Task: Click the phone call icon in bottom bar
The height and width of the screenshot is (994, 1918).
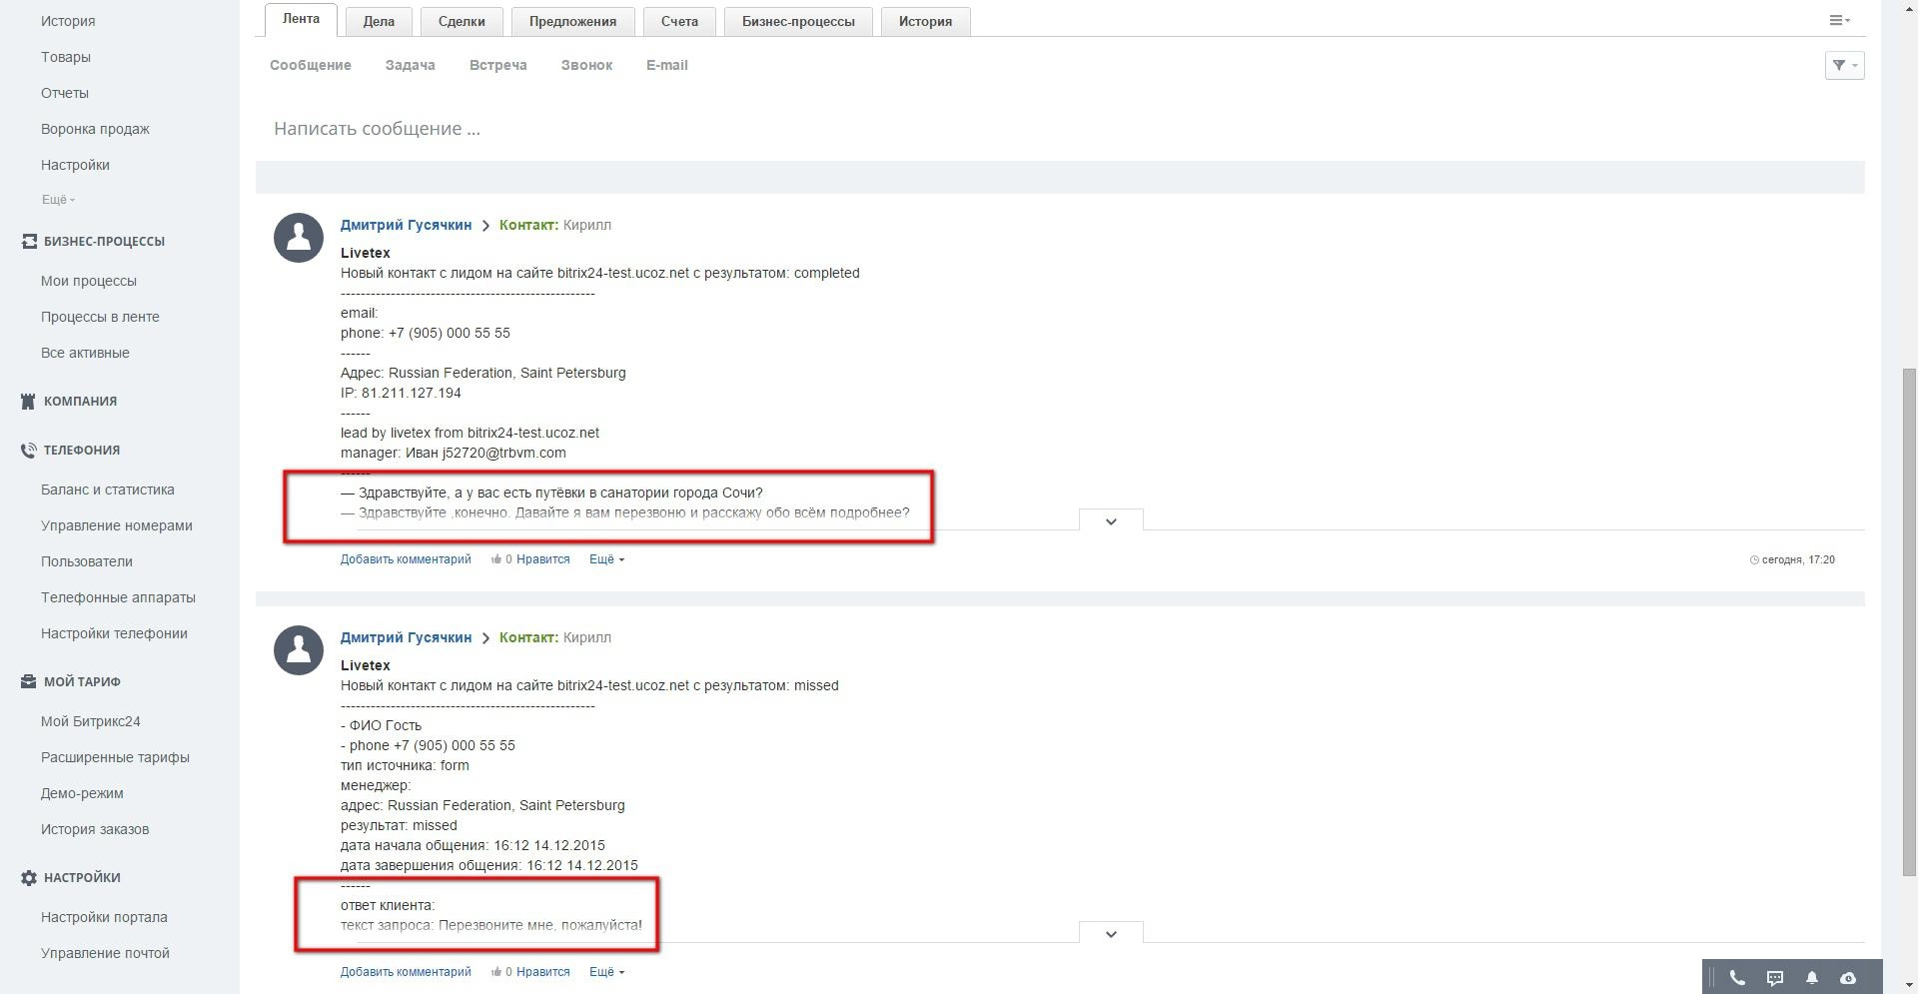Action: pos(1737,978)
